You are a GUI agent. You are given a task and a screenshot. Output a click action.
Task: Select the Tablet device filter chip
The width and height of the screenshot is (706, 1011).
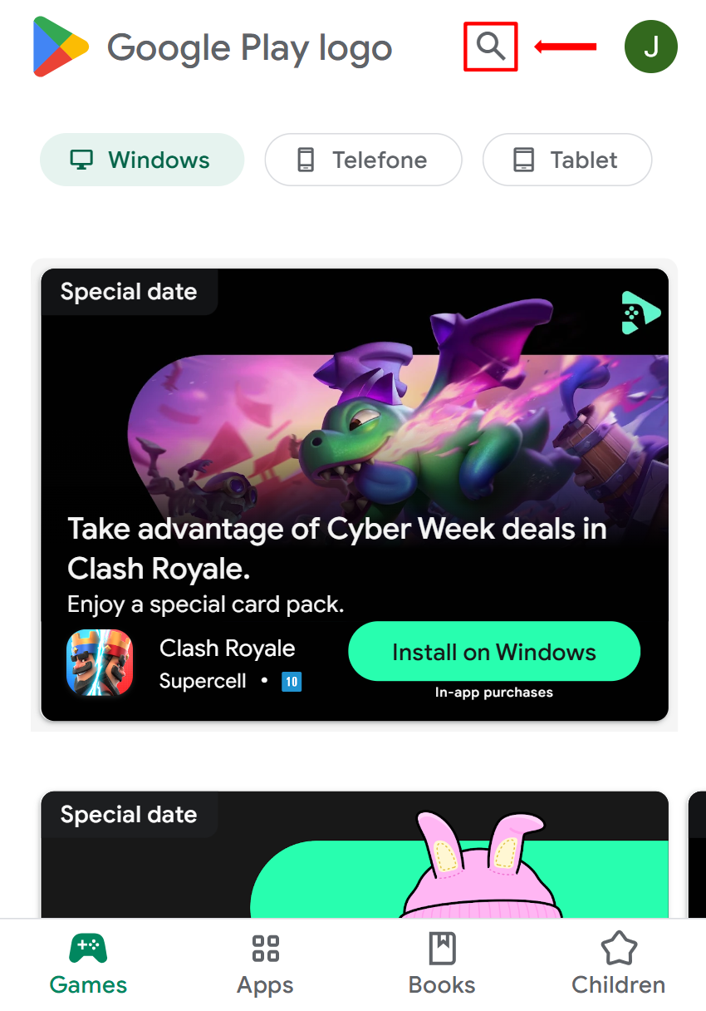click(567, 160)
